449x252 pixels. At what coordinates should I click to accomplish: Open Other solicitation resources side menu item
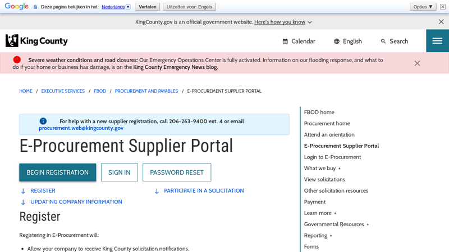(x=336, y=190)
